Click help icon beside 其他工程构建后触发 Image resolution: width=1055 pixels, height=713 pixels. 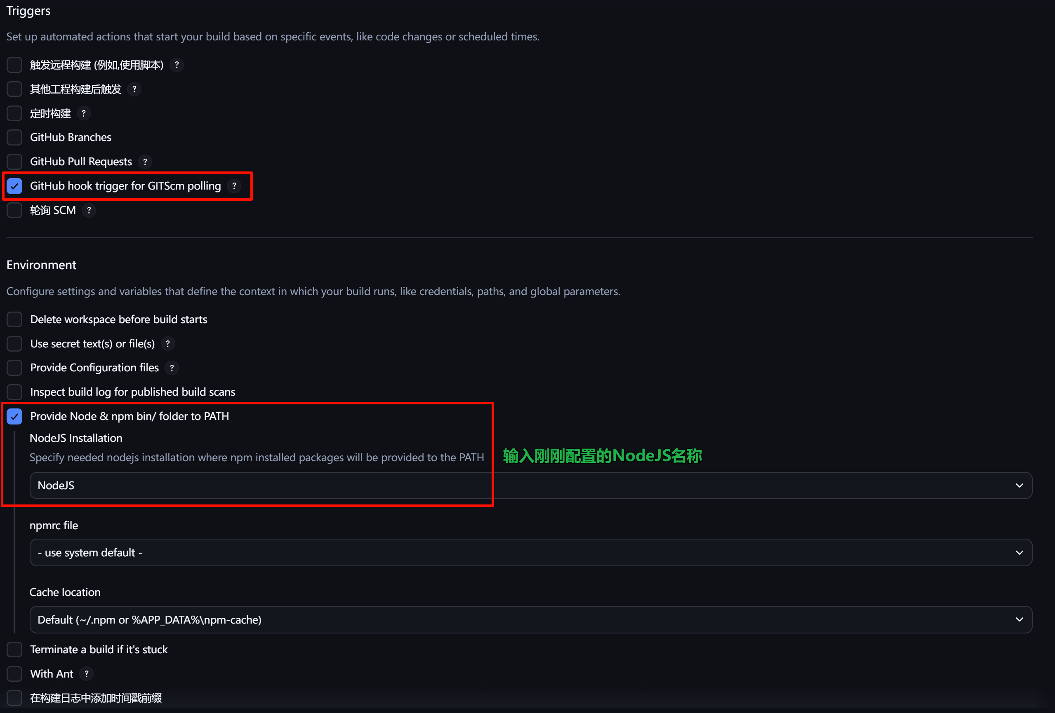click(x=134, y=89)
